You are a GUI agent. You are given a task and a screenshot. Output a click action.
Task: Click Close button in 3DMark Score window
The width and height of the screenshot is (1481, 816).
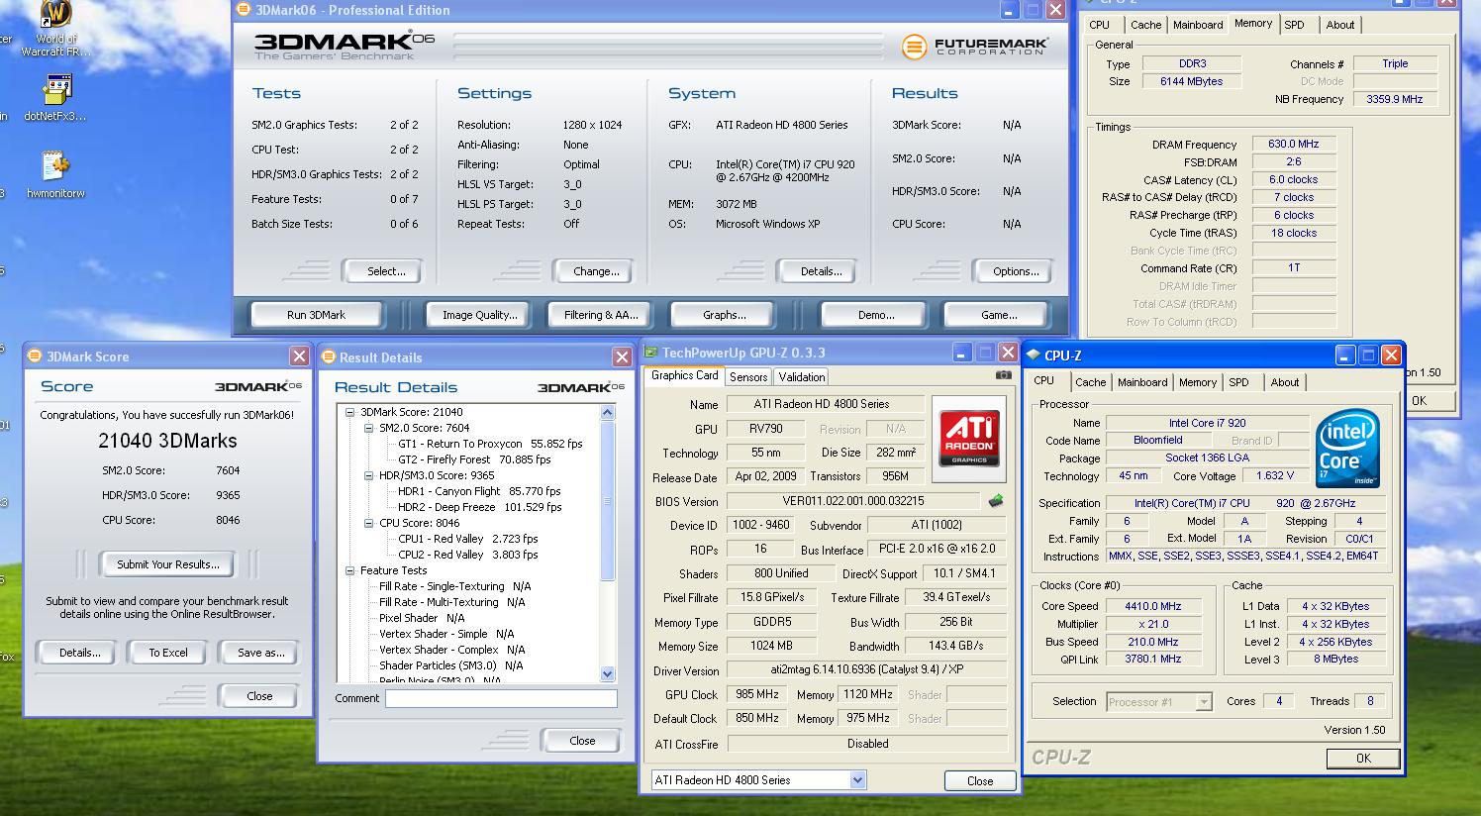259,696
